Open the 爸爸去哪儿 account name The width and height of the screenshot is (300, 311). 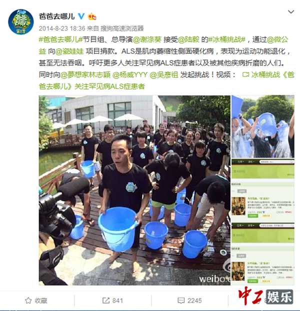point(56,16)
